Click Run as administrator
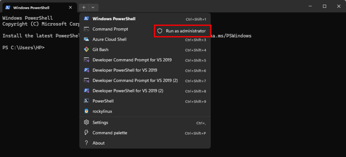346x157 pixels. click(x=182, y=31)
